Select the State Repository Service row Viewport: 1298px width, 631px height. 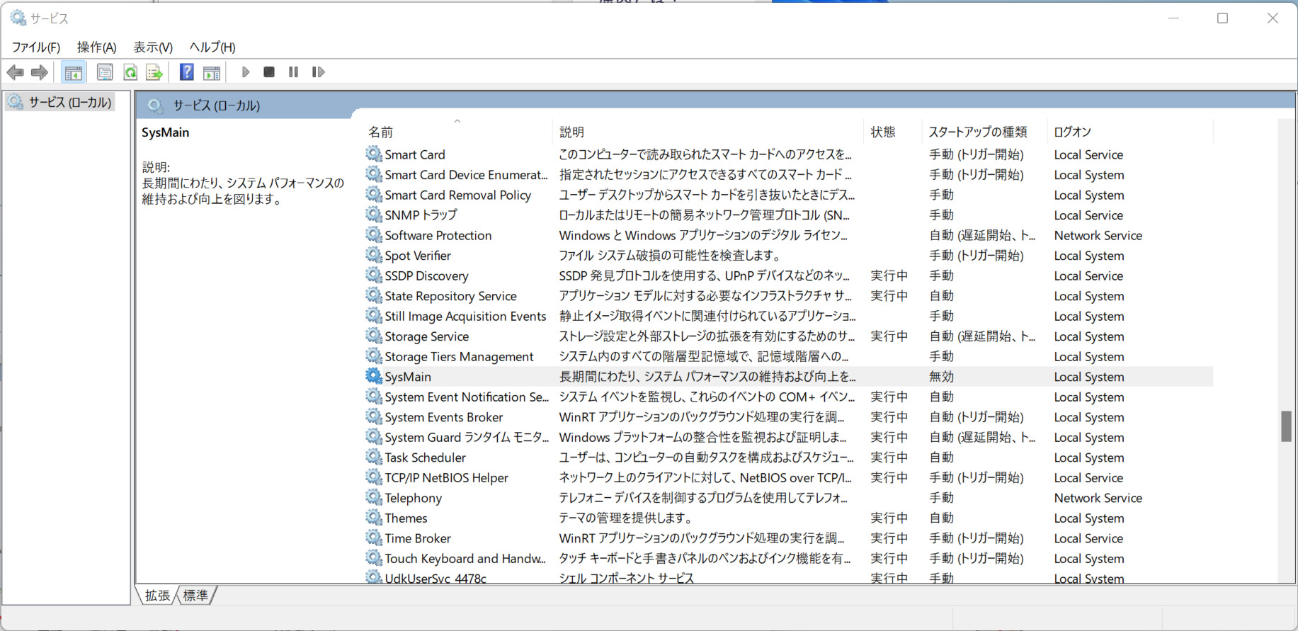[788, 295]
